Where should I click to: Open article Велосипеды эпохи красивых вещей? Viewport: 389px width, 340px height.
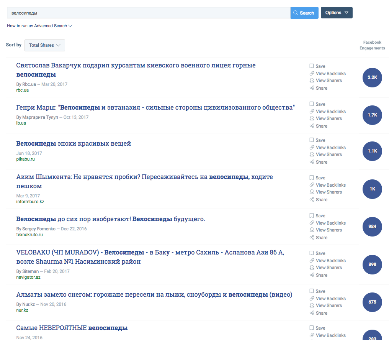coord(74,143)
